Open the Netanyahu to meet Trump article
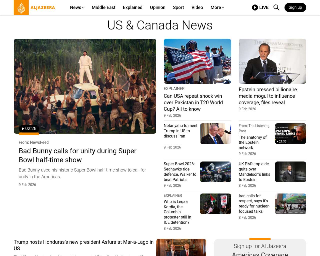This screenshot has height=256, width=320. 180,131
